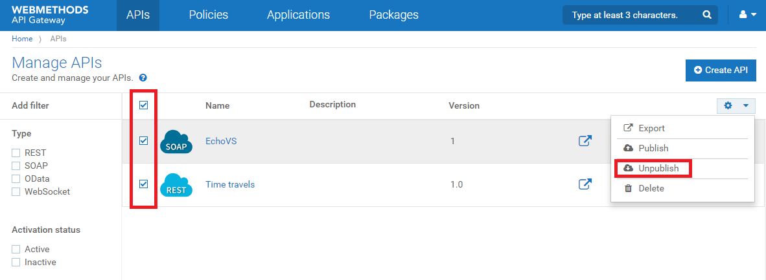Viewport: 766px width, 280px height.
Task: Enable the REST type filter
Action: point(16,153)
